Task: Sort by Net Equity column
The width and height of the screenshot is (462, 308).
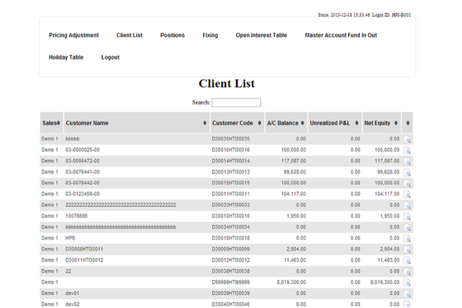Action: [x=382, y=123]
